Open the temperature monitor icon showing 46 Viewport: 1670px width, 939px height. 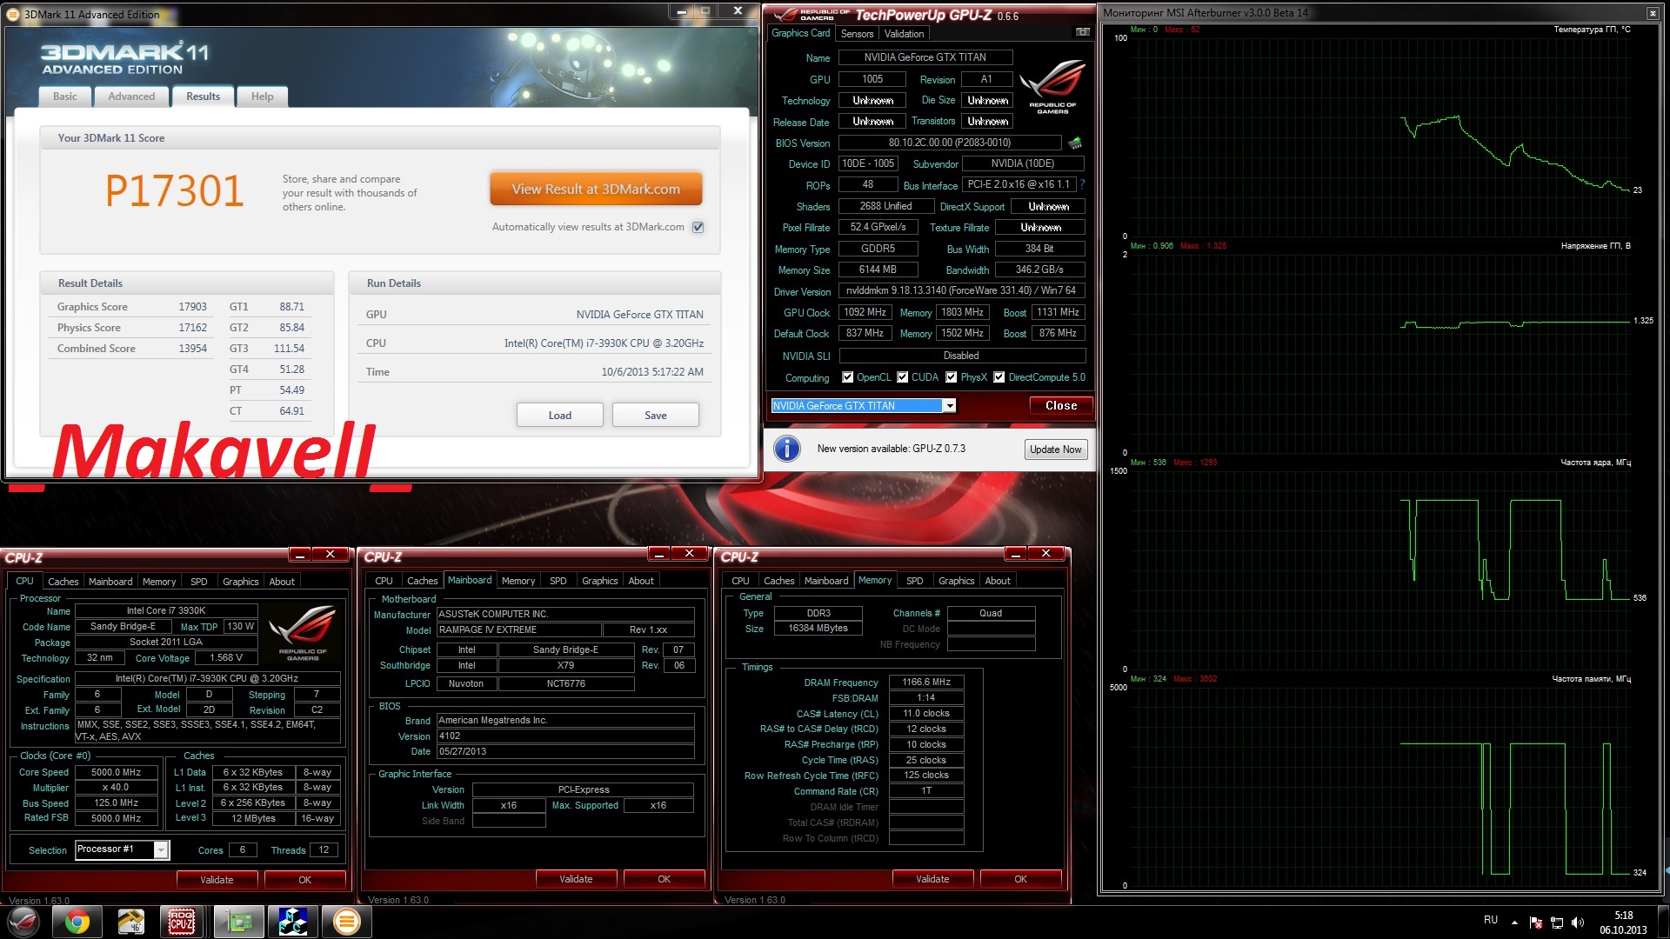[130, 922]
